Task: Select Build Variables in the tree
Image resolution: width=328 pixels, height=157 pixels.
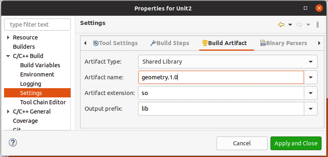Action: 40,65
